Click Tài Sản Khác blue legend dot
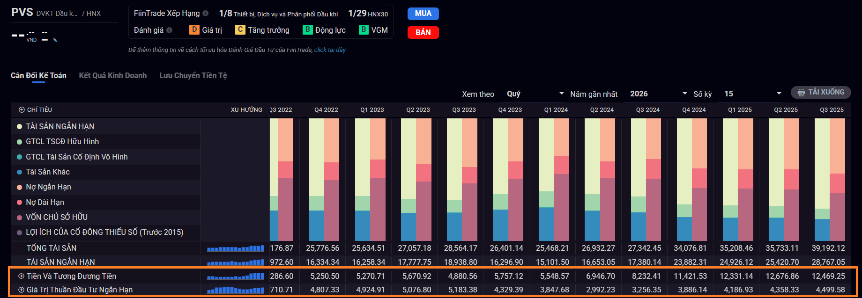The width and height of the screenshot is (862, 298). click(20, 172)
